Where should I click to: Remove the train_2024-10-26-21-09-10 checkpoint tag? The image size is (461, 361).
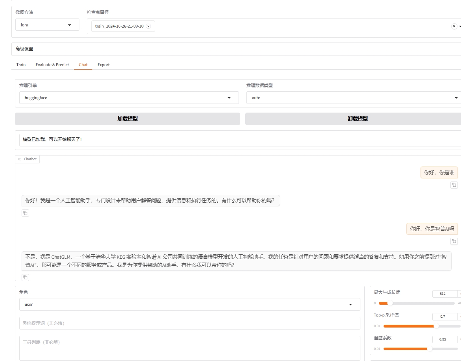pyautogui.click(x=148, y=26)
